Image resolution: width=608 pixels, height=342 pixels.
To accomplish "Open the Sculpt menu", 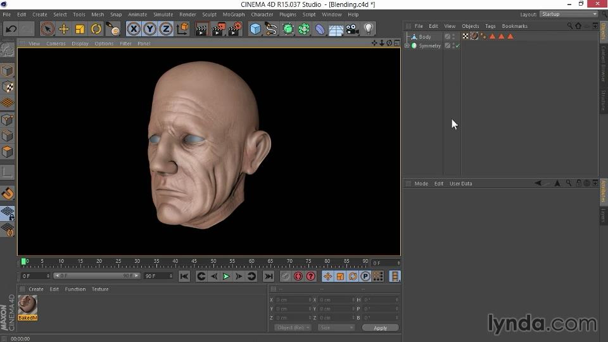I will point(209,15).
